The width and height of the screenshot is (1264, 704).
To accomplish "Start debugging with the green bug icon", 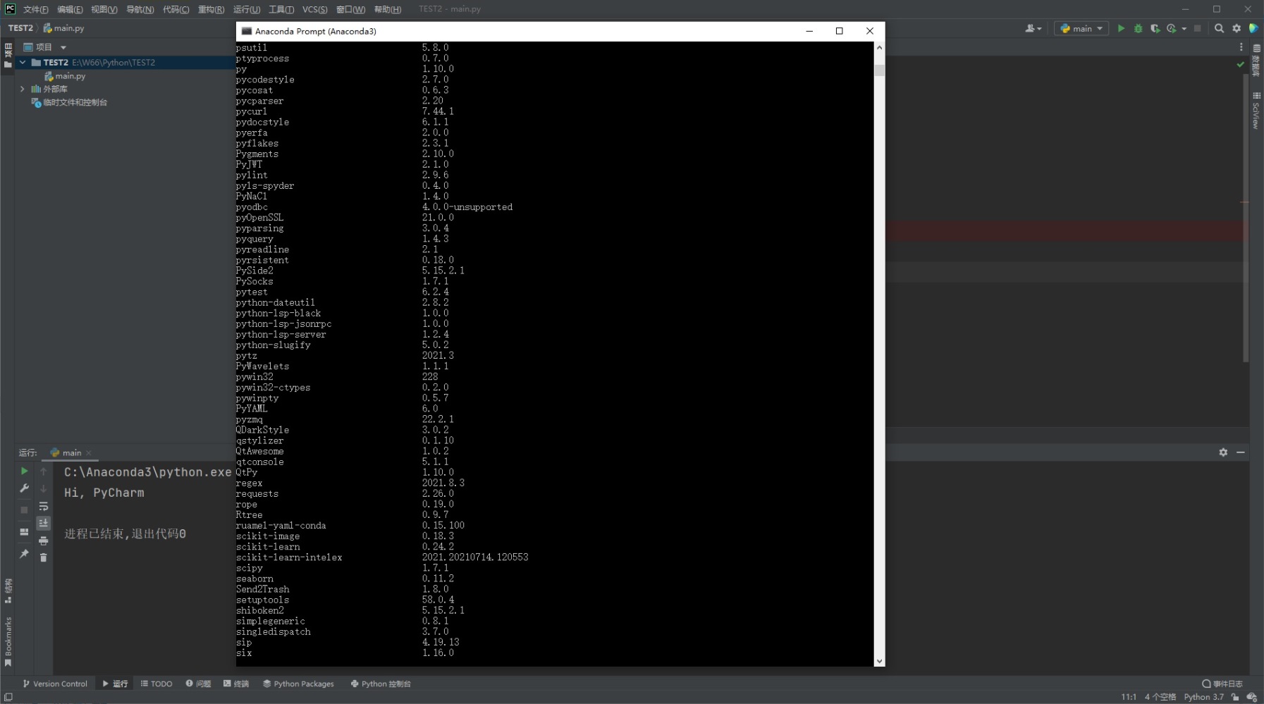I will (1138, 28).
